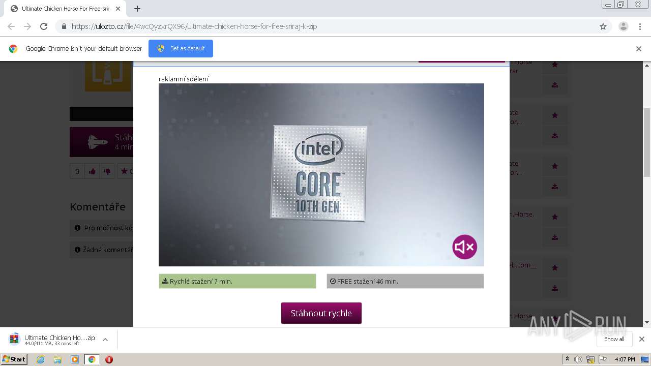
Task: Click the Komentáře heading text
Action: pos(98,207)
